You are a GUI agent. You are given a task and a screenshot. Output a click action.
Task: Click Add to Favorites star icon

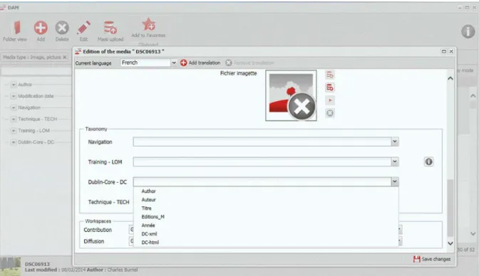tap(148, 24)
